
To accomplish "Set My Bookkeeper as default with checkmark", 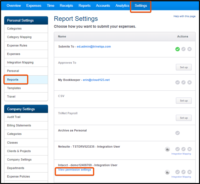I will [177, 83].
